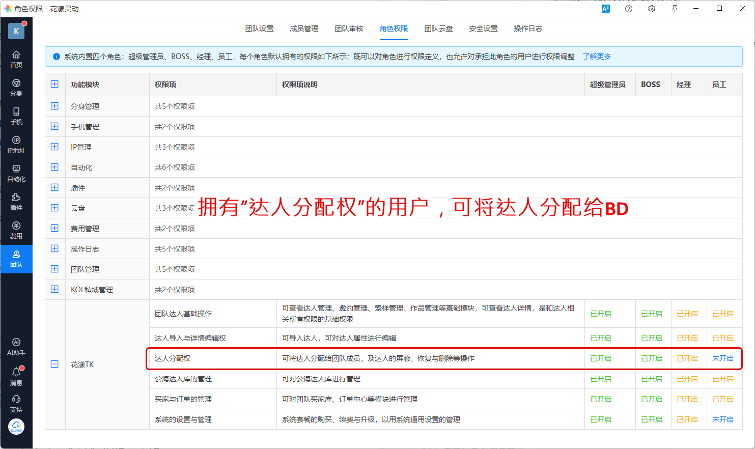Click the 了解更多 link

(597, 57)
